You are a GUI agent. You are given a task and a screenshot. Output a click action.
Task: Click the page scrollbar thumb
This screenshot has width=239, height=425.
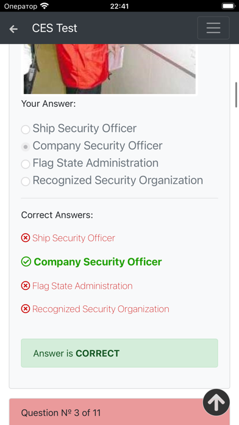coord(236,95)
